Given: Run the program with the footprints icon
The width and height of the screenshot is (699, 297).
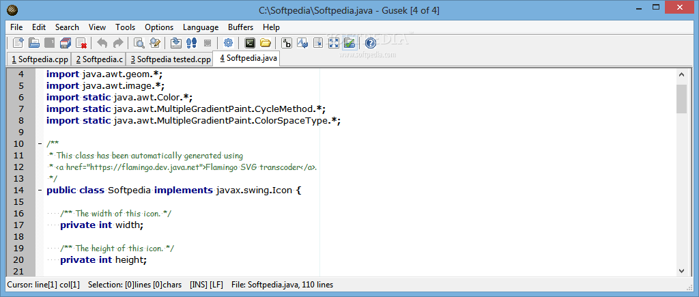Looking at the screenshot, I should [x=192, y=43].
